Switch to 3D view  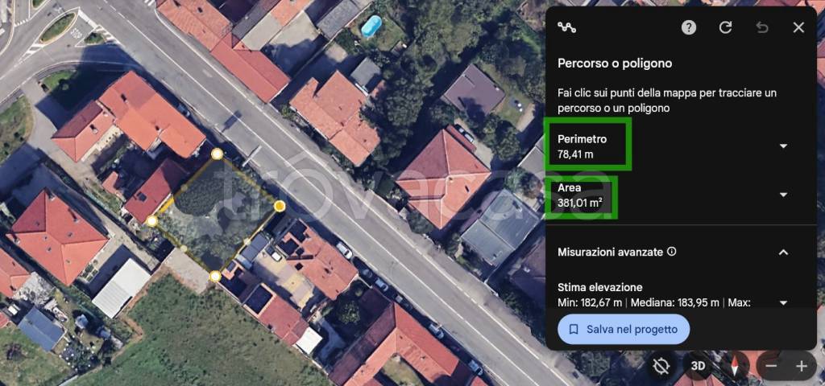click(x=698, y=366)
